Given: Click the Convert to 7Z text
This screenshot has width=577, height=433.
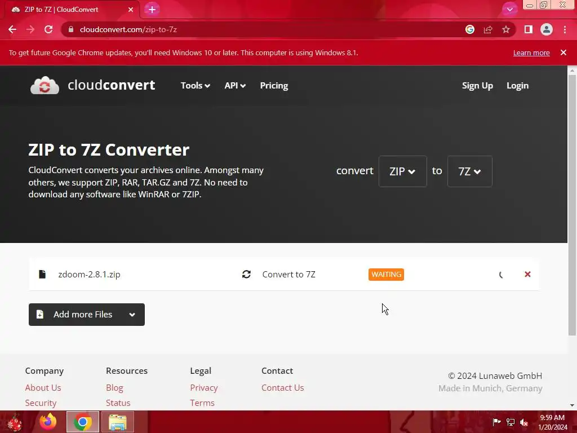Looking at the screenshot, I should coord(289,275).
